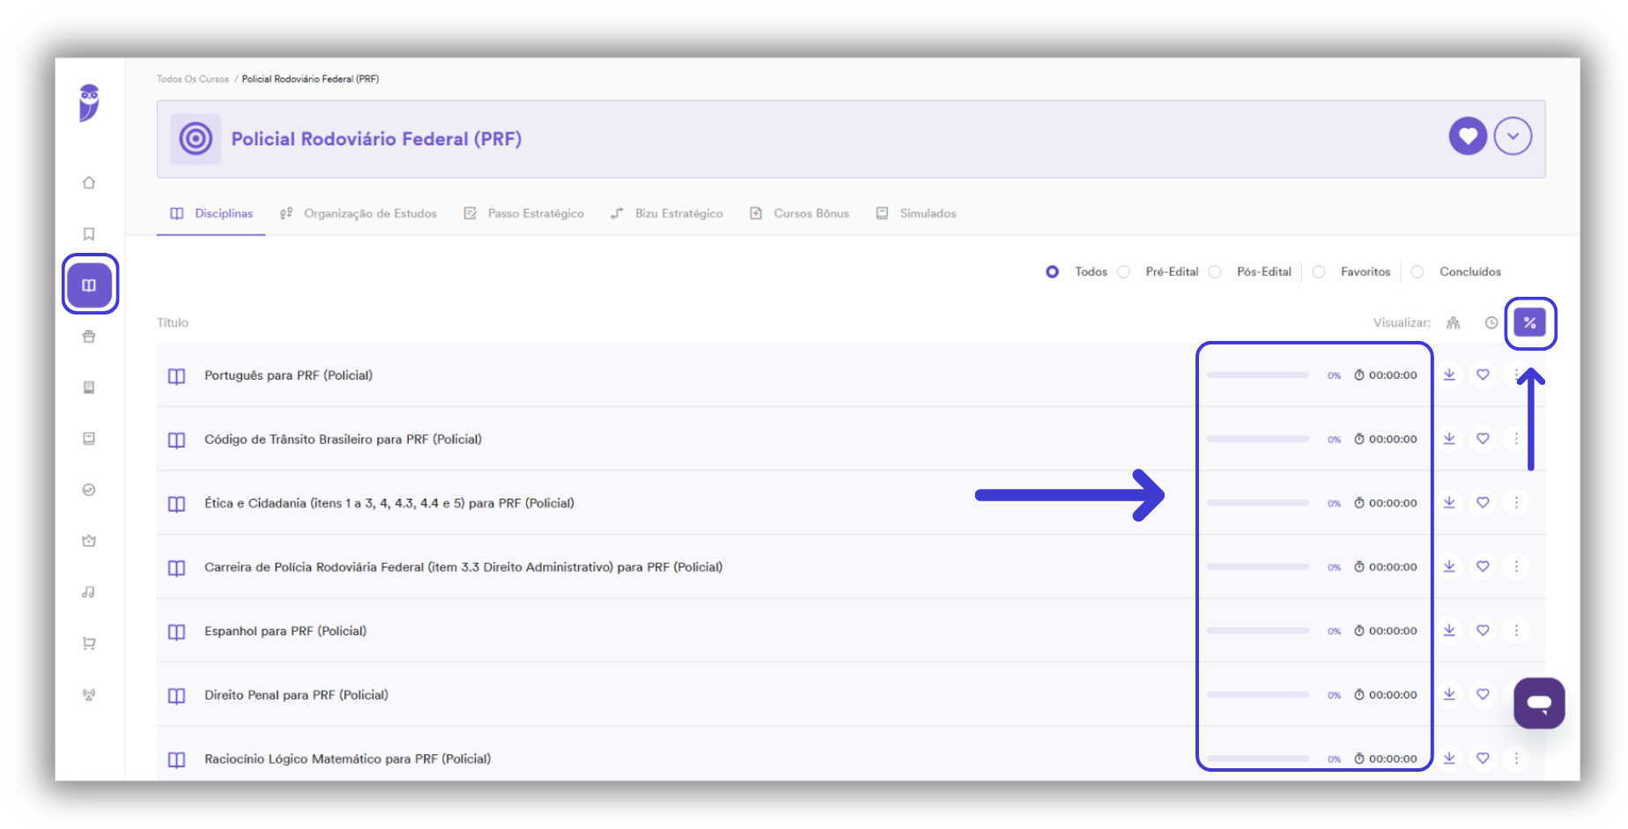
Task: Open more options for Código de Trânsito Brasileiro
Action: tap(1516, 439)
